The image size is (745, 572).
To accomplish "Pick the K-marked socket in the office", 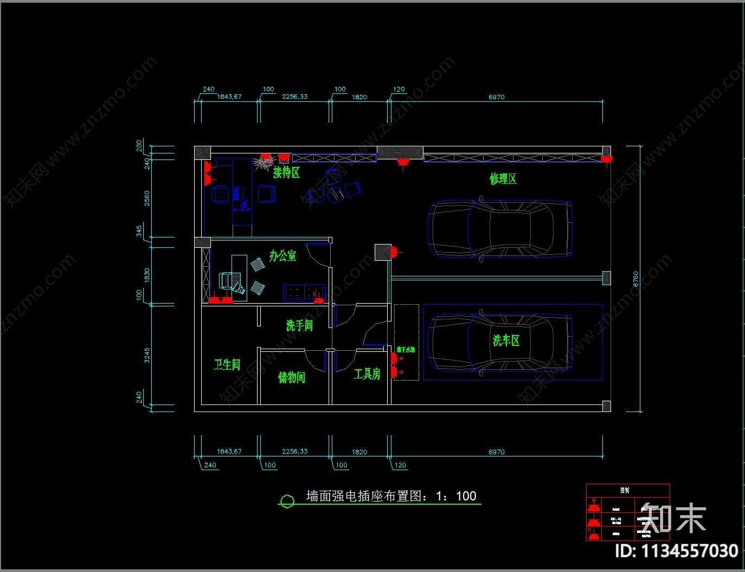I will pos(318,298).
